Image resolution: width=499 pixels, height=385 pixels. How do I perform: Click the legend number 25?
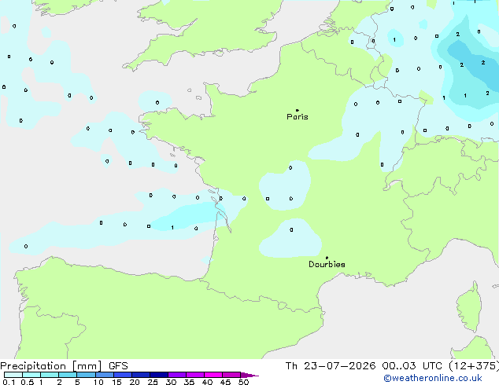pos(153,382)
